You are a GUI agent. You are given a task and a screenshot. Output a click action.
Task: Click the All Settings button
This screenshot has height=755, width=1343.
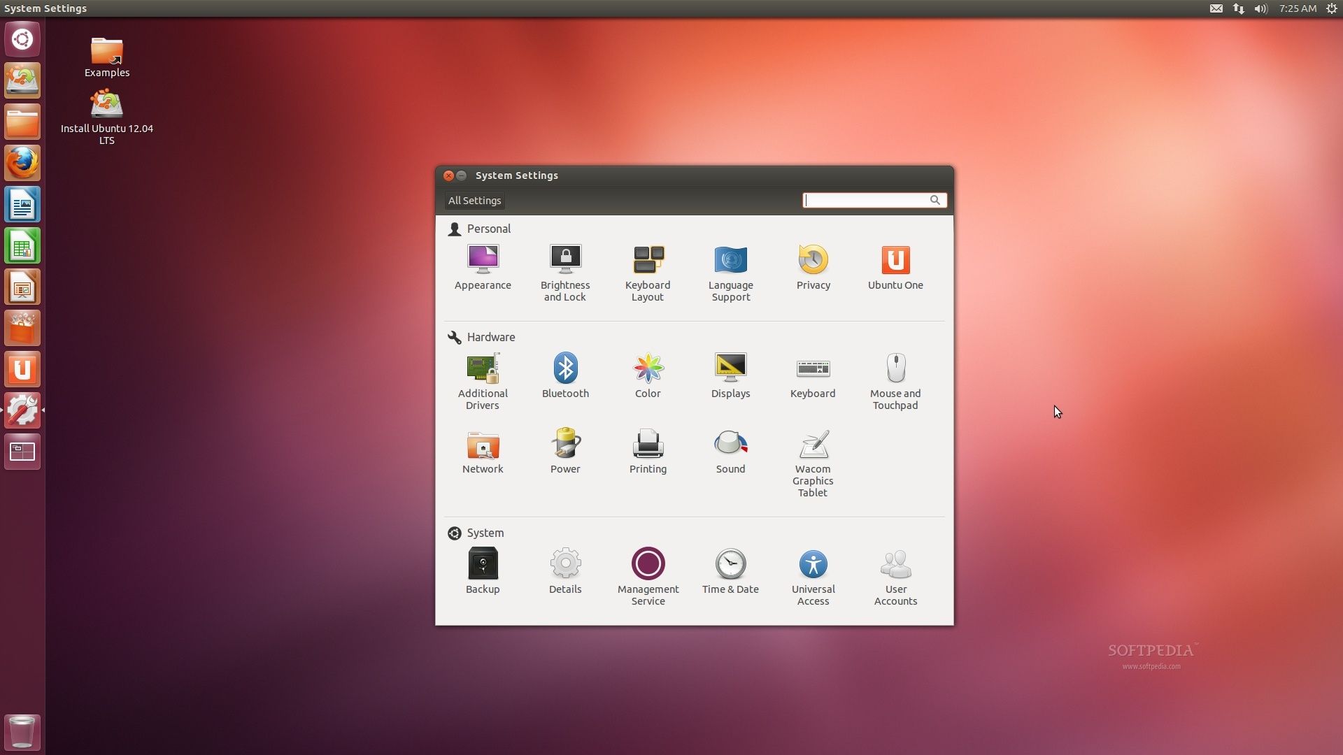[474, 200]
